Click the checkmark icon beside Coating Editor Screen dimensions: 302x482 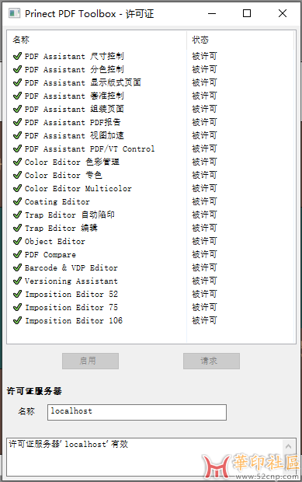click(x=17, y=201)
